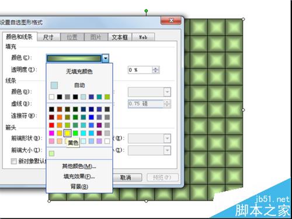This screenshot has height=219, width=292.
Task: Click line weight spinner up arrow
Action: 167,102
